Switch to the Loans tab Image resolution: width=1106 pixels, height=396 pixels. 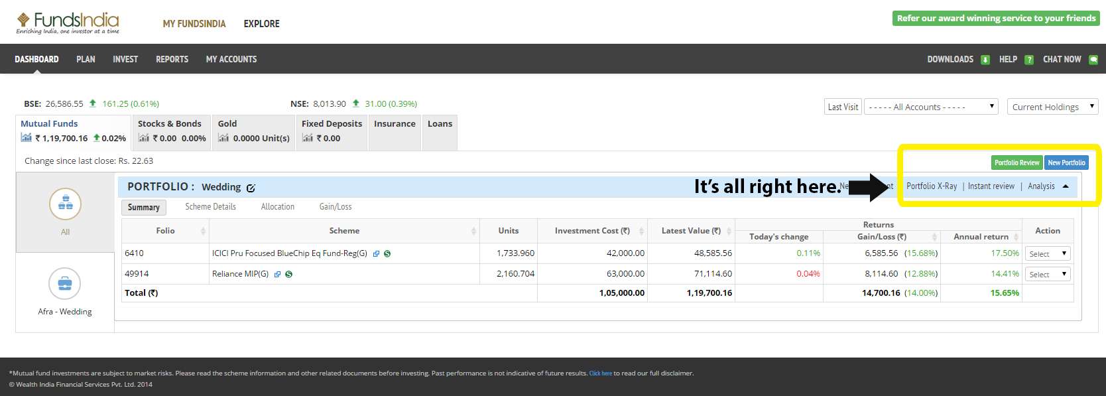(x=440, y=133)
